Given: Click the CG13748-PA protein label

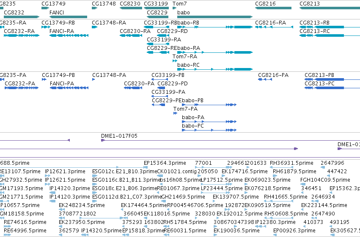Looking at the screenshot, I should (109, 75).
